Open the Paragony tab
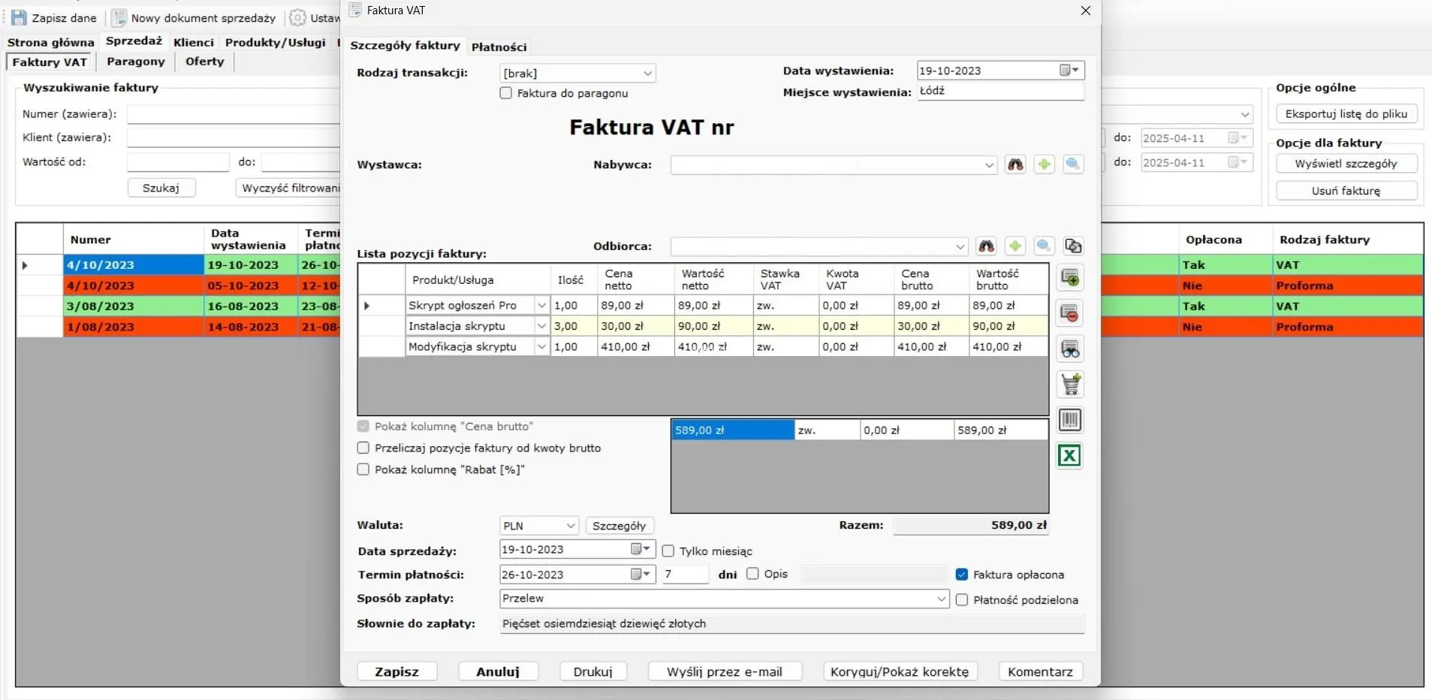Viewport: 1432px width, 700px height. pyautogui.click(x=135, y=62)
